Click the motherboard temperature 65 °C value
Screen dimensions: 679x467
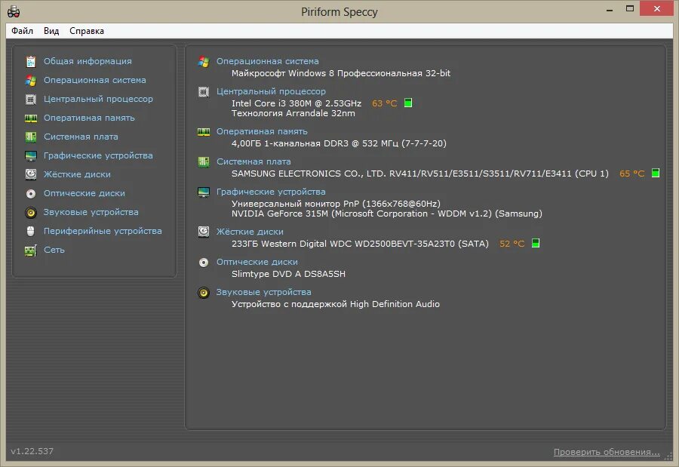[631, 174]
